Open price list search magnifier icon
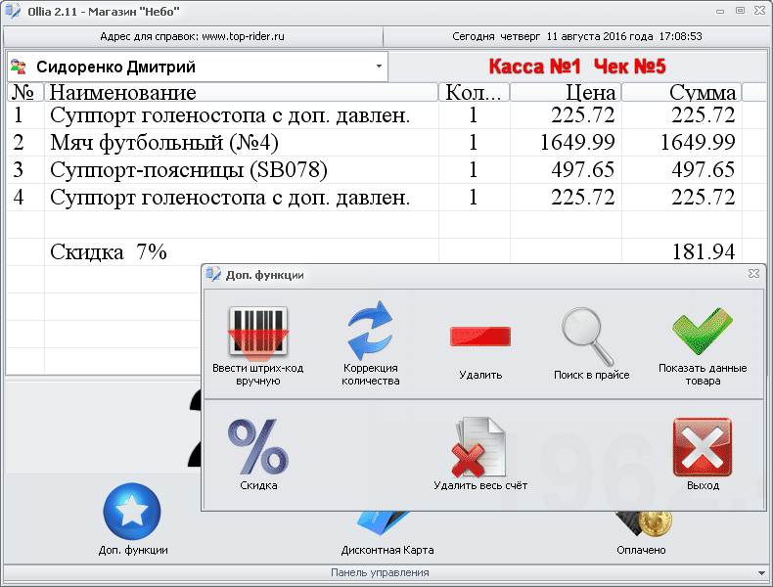Image resolution: width=773 pixels, height=587 pixels. pos(588,337)
